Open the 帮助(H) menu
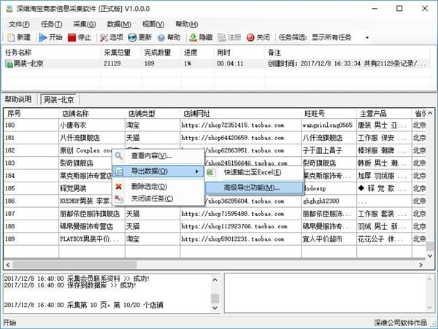Screen dimensions: 438x329 click(x=187, y=24)
